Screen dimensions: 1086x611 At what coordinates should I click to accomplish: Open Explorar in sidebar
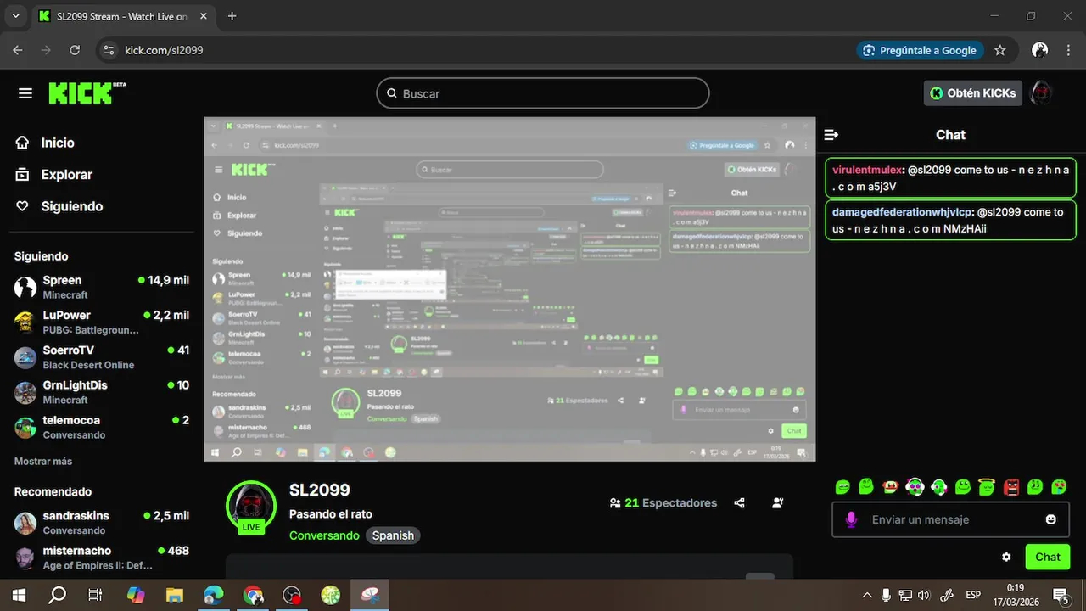coord(54,175)
